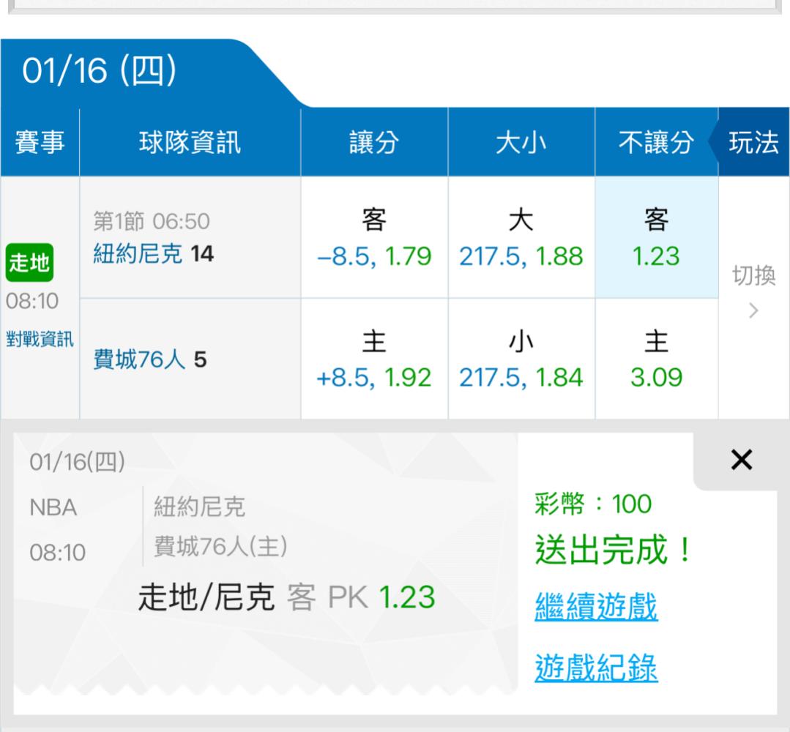Open the 遊戲紀錄 game history link
Image resolution: width=790 pixels, height=732 pixels.
(x=596, y=668)
